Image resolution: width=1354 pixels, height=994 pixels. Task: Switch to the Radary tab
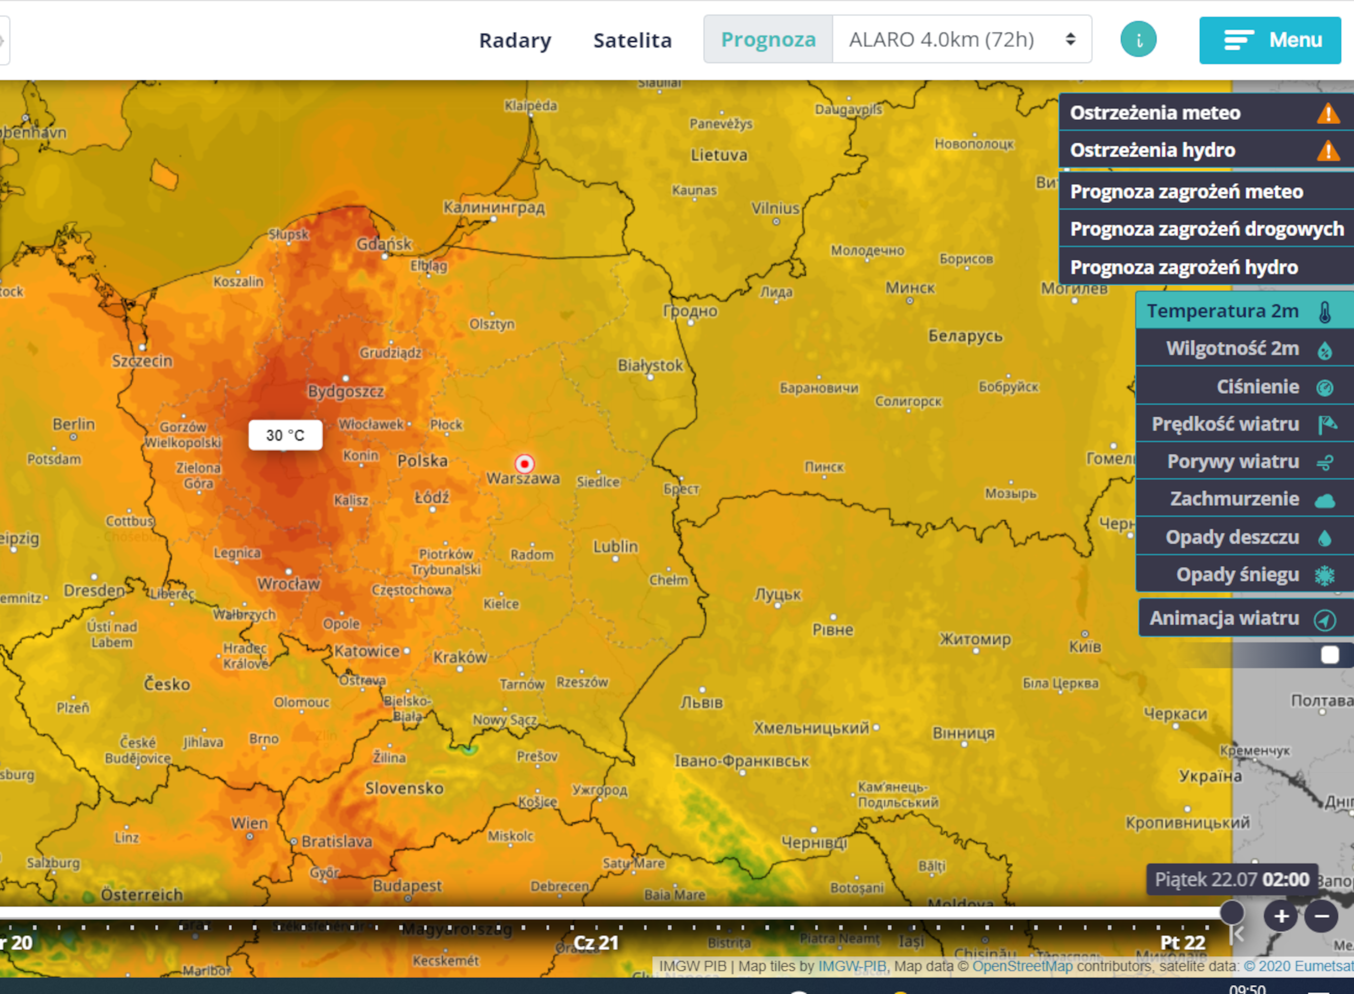pos(515,40)
